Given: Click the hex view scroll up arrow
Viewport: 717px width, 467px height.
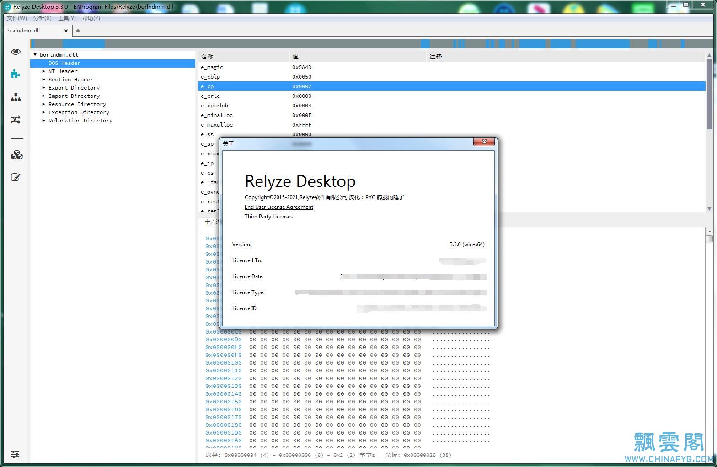Looking at the screenshot, I should click(x=709, y=231).
